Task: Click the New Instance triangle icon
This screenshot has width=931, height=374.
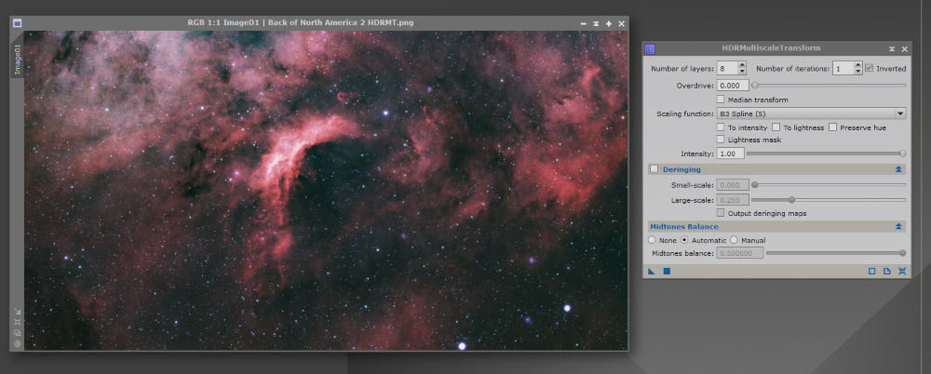Action: click(652, 272)
